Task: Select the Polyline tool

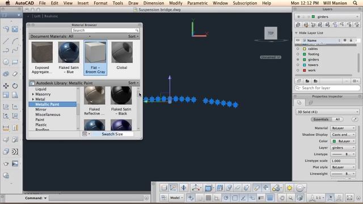Action: 6,50
